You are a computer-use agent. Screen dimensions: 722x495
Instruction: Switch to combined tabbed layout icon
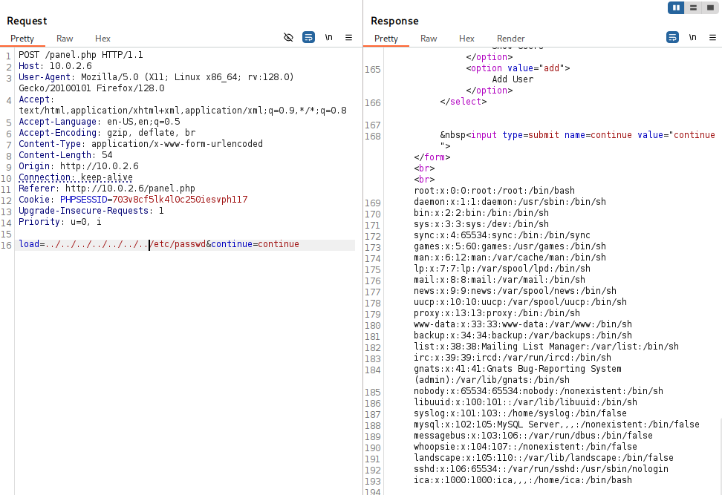click(x=710, y=7)
